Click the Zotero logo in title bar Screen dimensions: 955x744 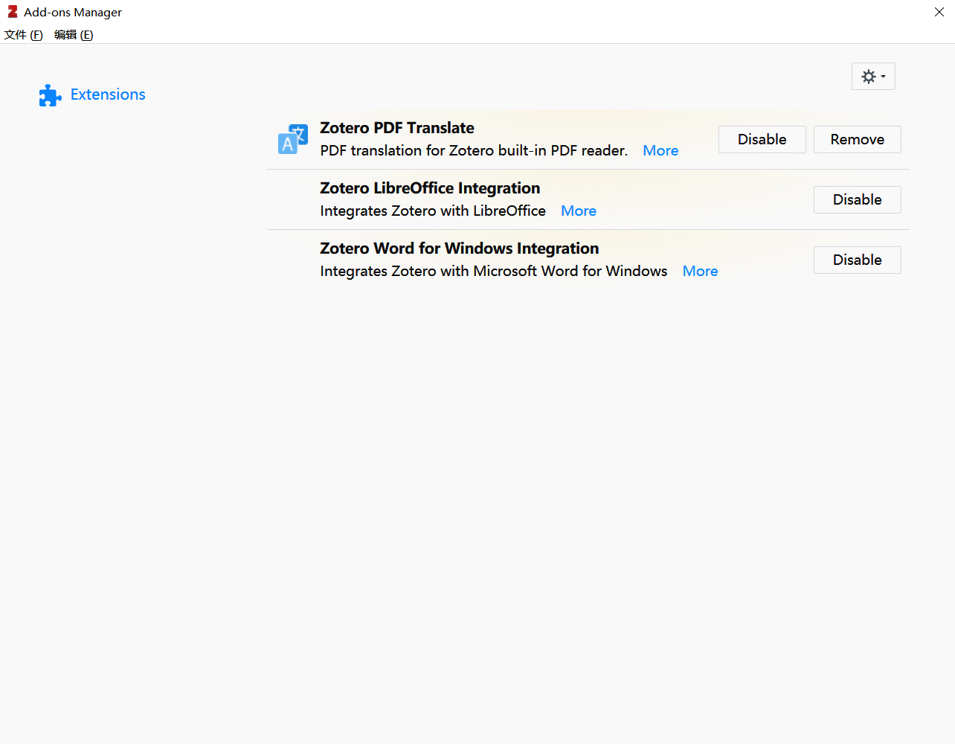(12, 12)
